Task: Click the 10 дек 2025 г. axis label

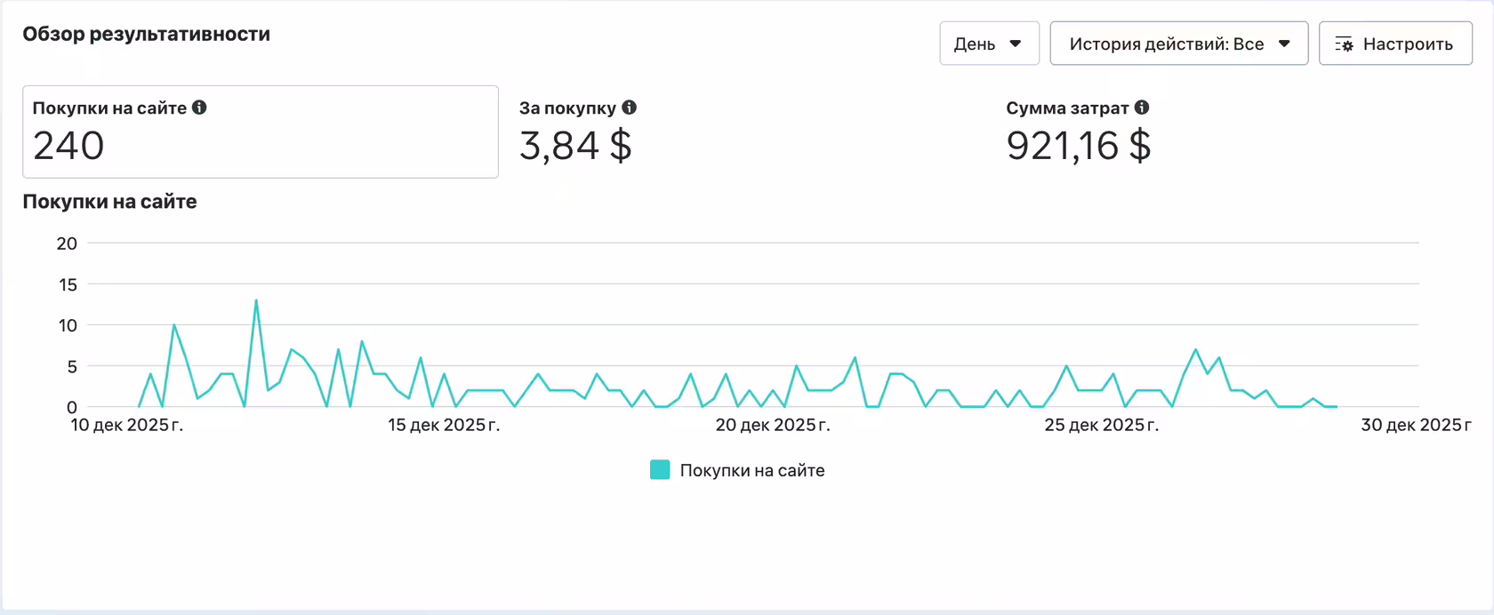Action: coord(126,425)
